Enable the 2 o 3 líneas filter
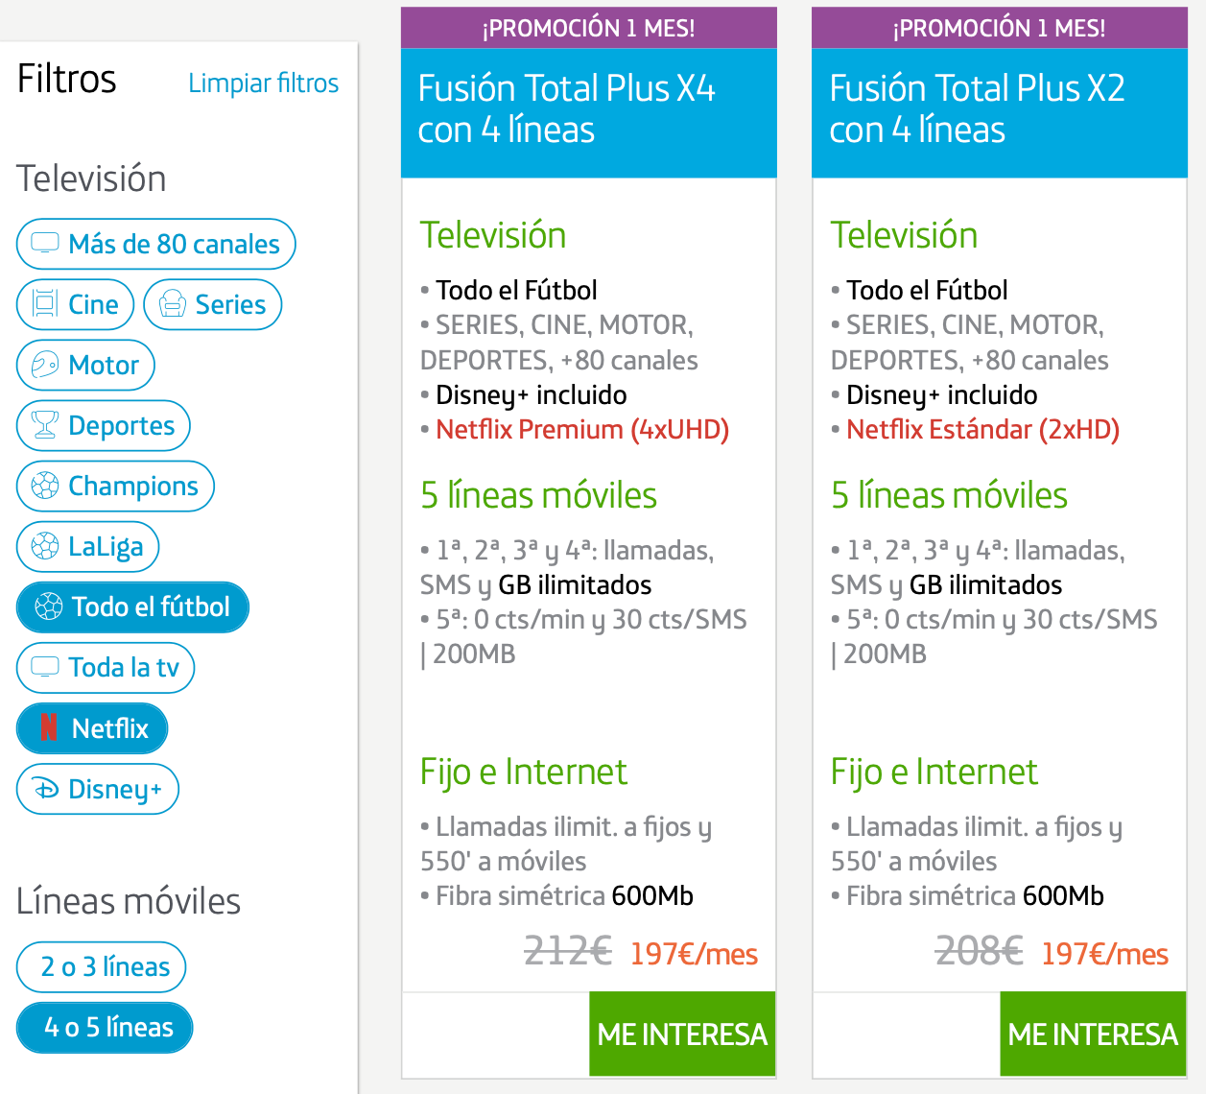1206x1094 pixels. (102, 966)
